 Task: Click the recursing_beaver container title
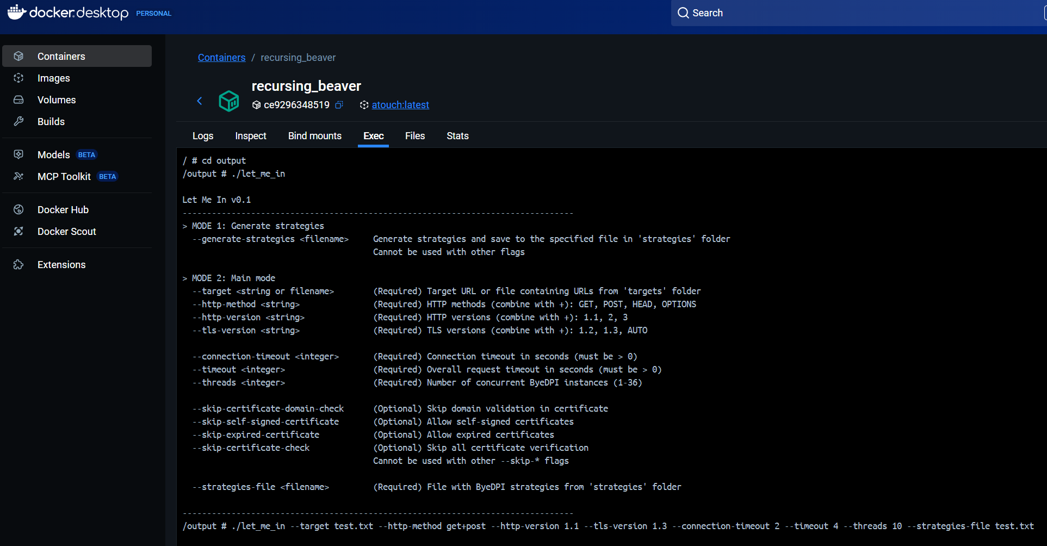point(306,86)
